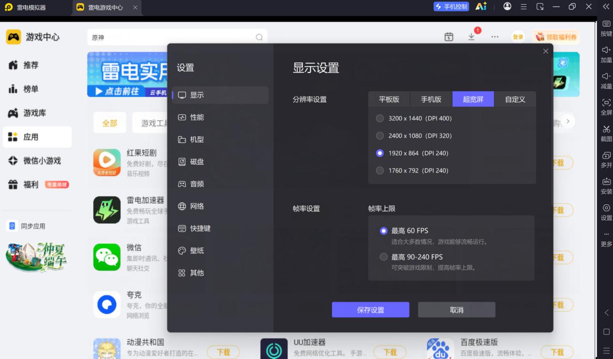Click the 安装 APK install icon
The image size is (613, 359).
(x=606, y=182)
